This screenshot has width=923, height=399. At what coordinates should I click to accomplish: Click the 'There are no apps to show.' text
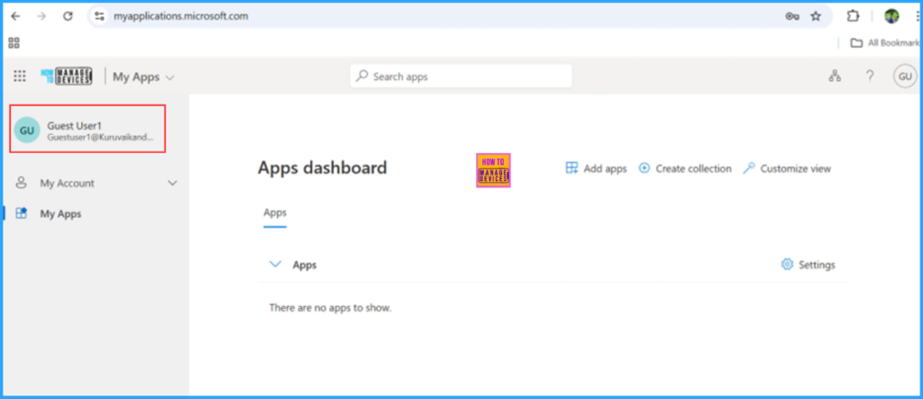[x=330, y=307]
